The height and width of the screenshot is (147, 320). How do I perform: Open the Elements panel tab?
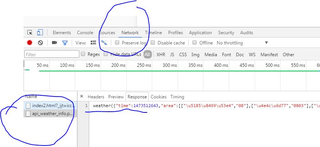tap(62, 33)
